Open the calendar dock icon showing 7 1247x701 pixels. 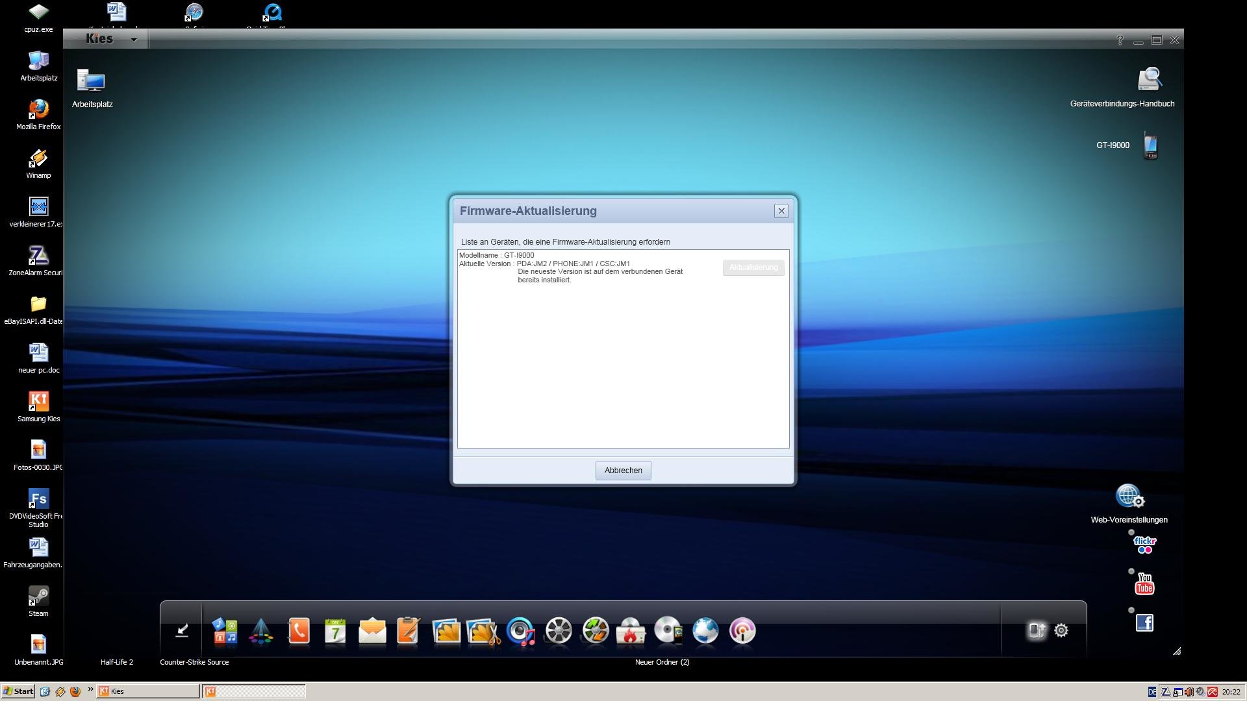335,630
